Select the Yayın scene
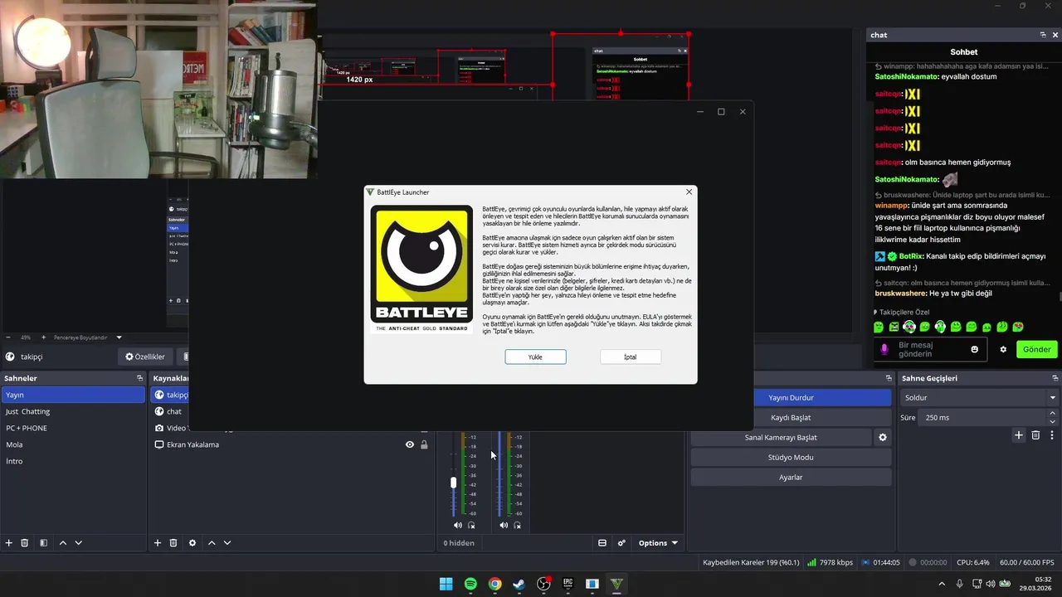This screenshot has height=597, width=1062. 73,395
